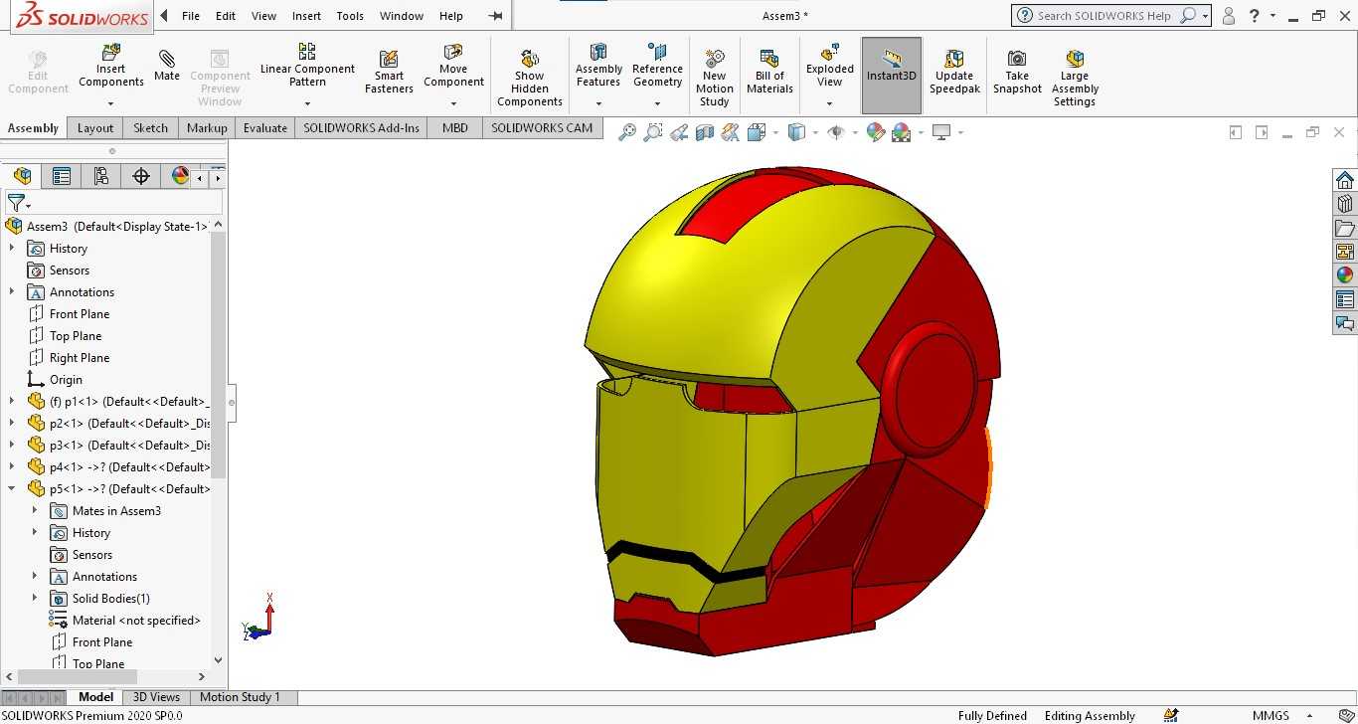Toggle Instant3D off
Screen dimensions: 1358x724
[x=892, y=76]
